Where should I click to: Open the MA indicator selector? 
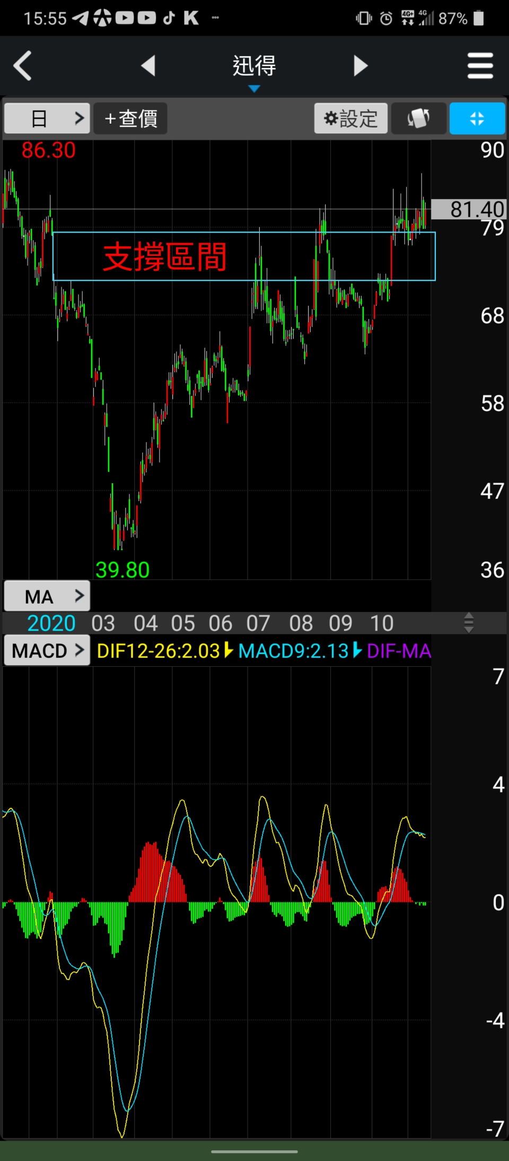click(47, 596)
